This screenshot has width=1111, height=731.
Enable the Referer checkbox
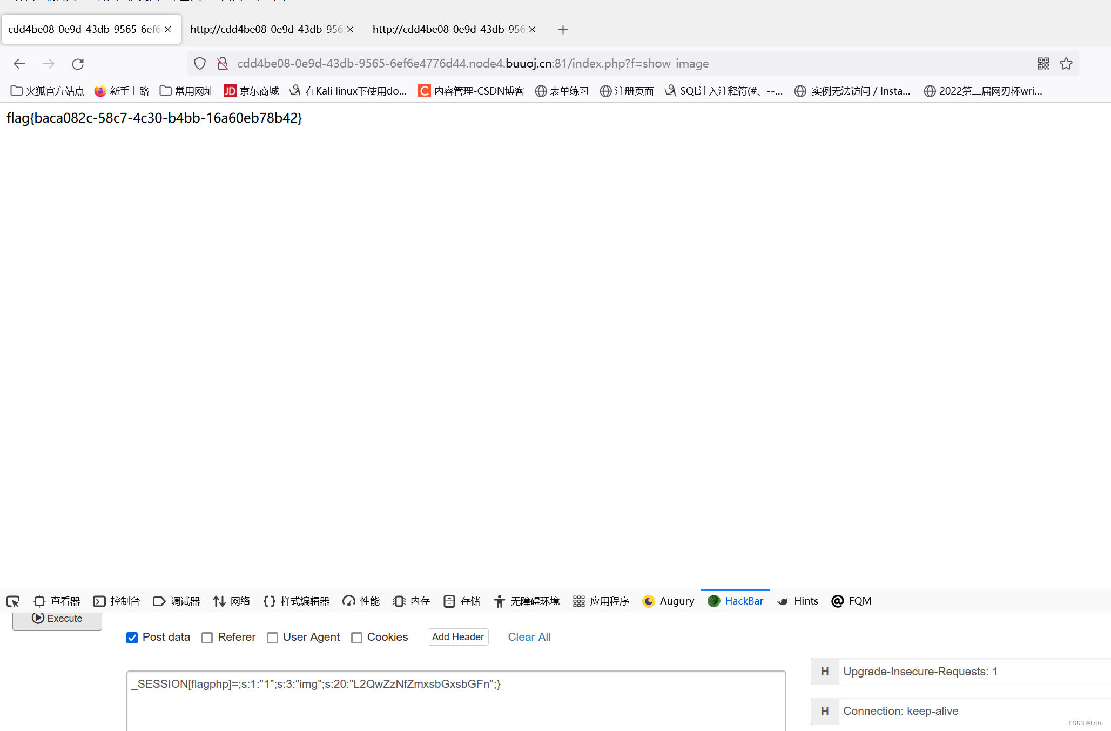(x=207, y=638)
